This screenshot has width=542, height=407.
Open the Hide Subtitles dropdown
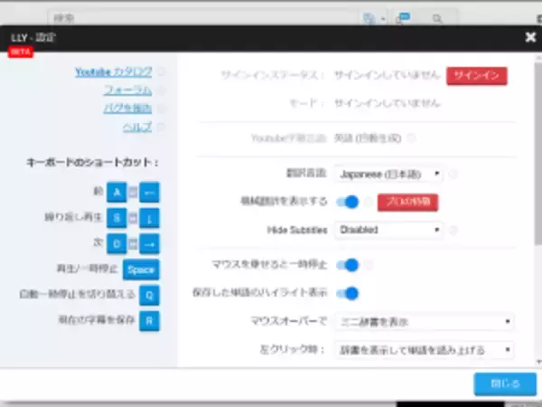(388, 230)
